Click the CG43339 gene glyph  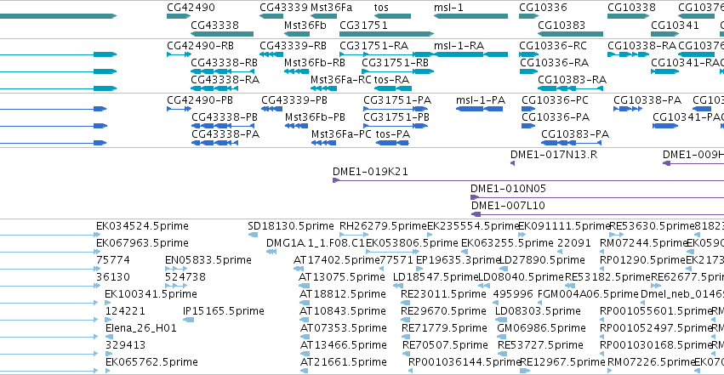[x=271, y=16]
